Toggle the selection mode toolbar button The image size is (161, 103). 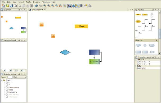(70, 6)
